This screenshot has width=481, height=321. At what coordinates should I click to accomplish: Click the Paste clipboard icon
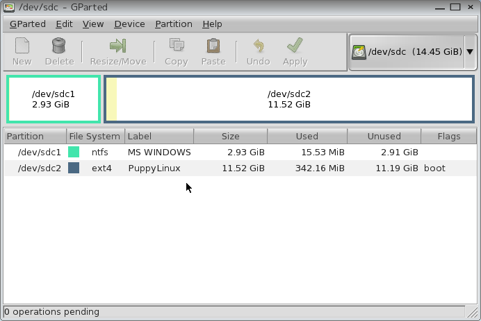(213, 46)
